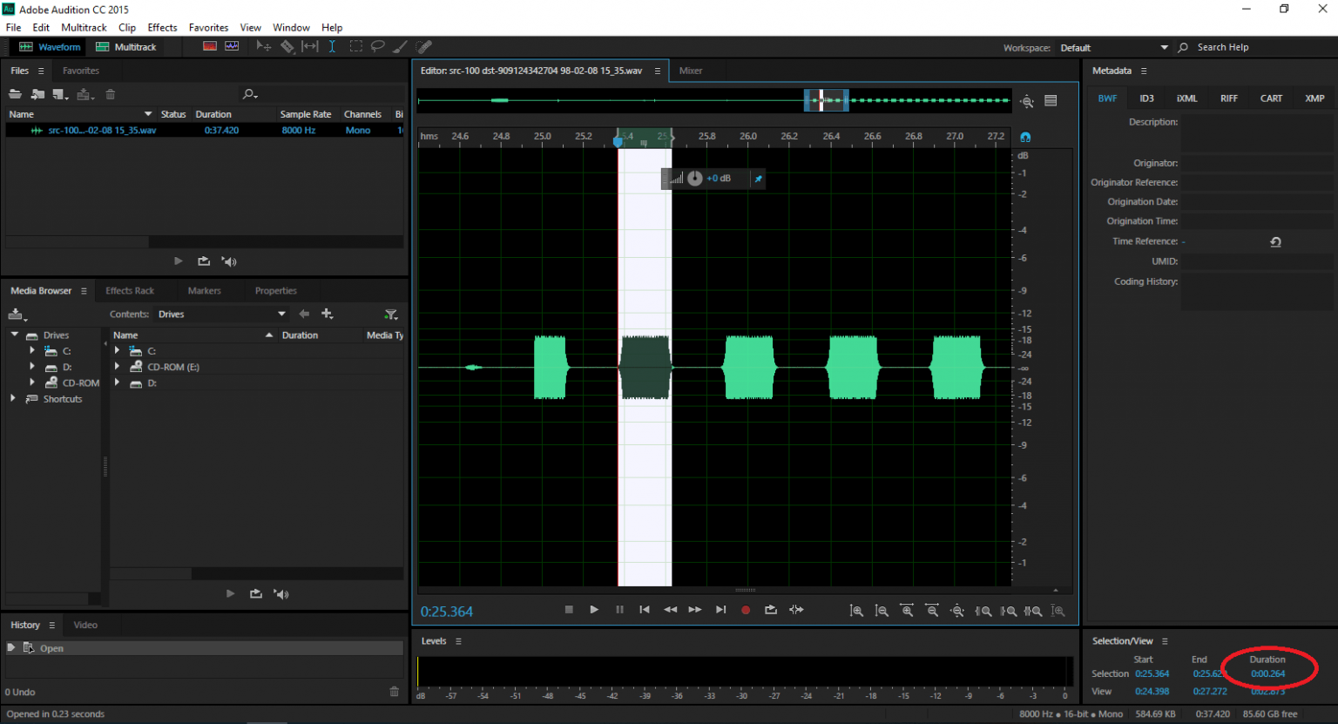
Task: Click the Stop button in transport
Action: pyautogui.click(x=569, y=610)
